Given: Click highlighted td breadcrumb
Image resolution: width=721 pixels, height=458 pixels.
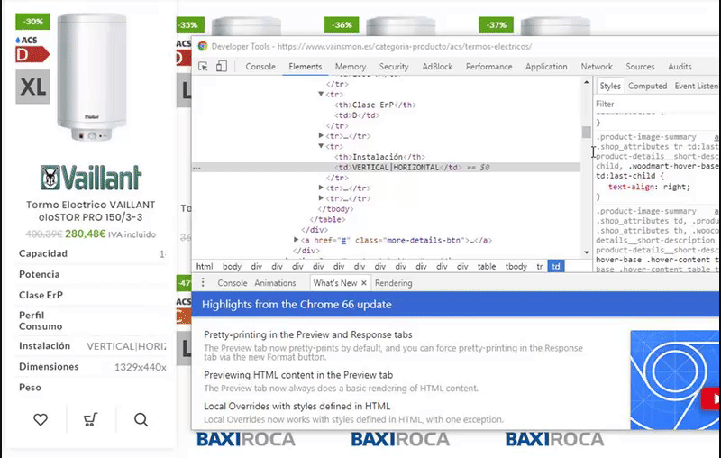Looking at the screenshot, I should click(x=556, y=266).
